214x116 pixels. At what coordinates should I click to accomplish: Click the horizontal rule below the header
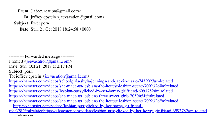(108, 38)
